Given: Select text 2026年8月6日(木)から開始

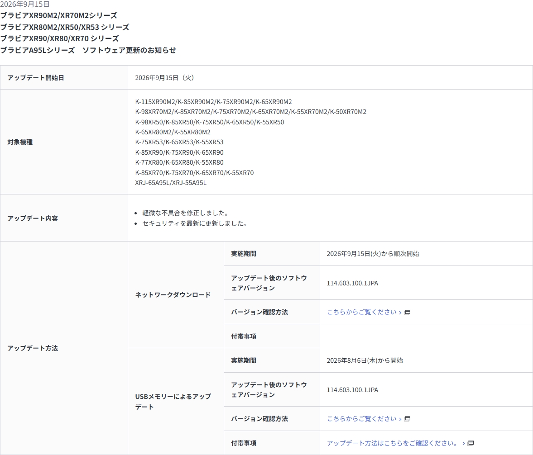Looking at the screenshot, I should 365,360.
